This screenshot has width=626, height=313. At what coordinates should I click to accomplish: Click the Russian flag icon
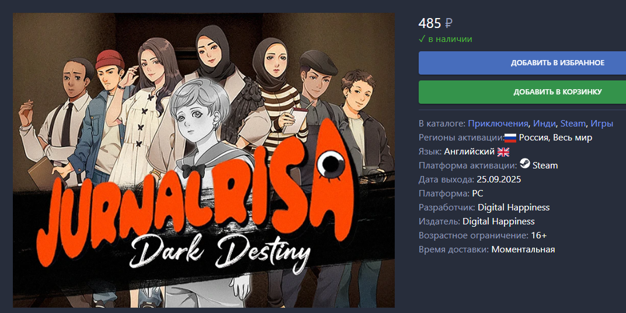(x=510, y=138)
